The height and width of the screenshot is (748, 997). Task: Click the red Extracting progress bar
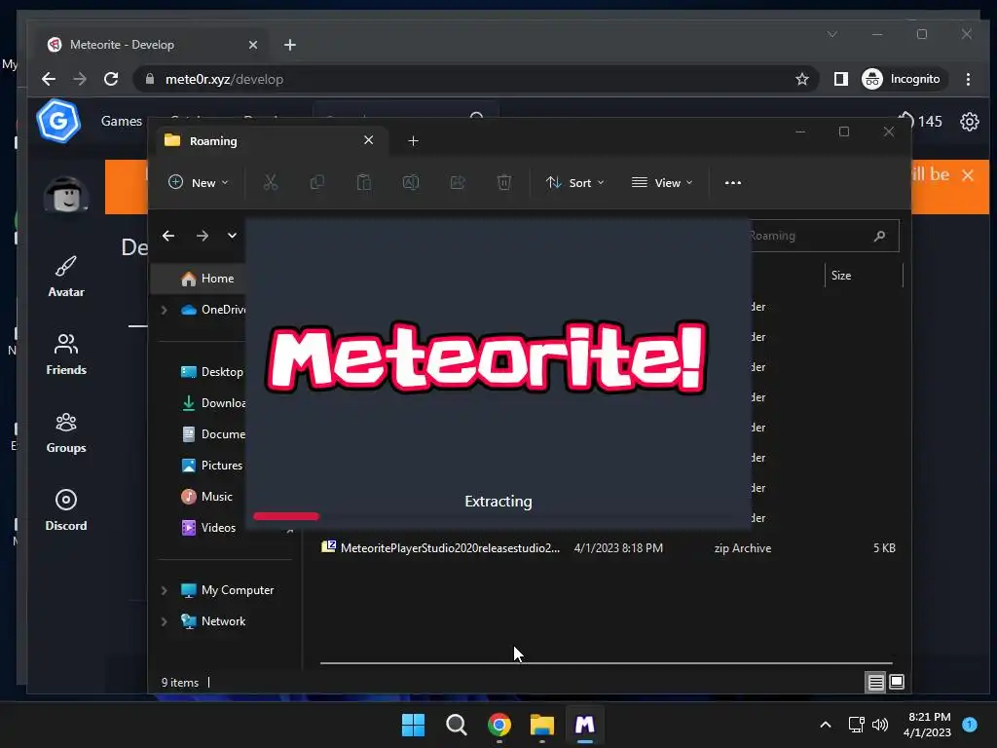coord(286,516)
